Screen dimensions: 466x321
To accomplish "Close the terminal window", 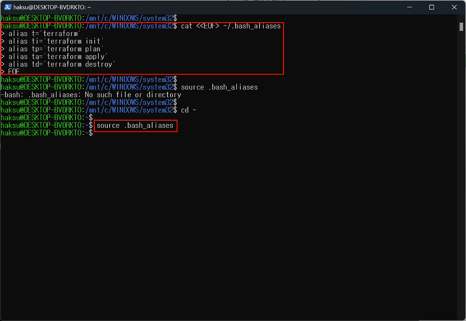I will tap(454, 7).
